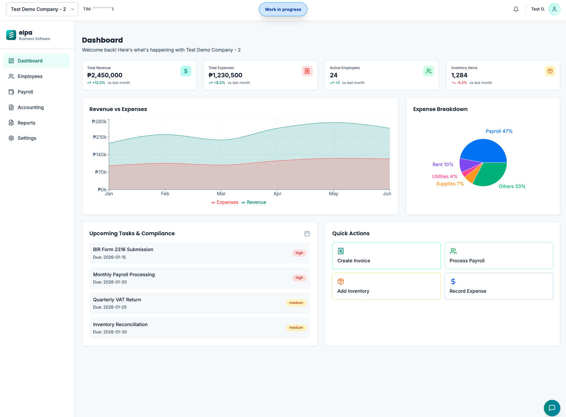Click the green Others pie slice

[492, 174]
